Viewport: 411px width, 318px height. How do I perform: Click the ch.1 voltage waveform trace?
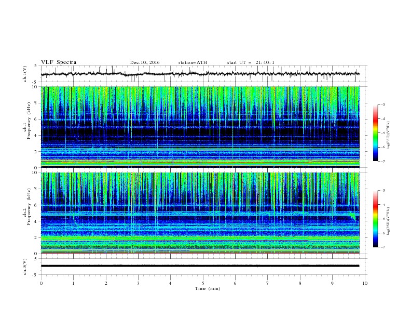(200, 74)
